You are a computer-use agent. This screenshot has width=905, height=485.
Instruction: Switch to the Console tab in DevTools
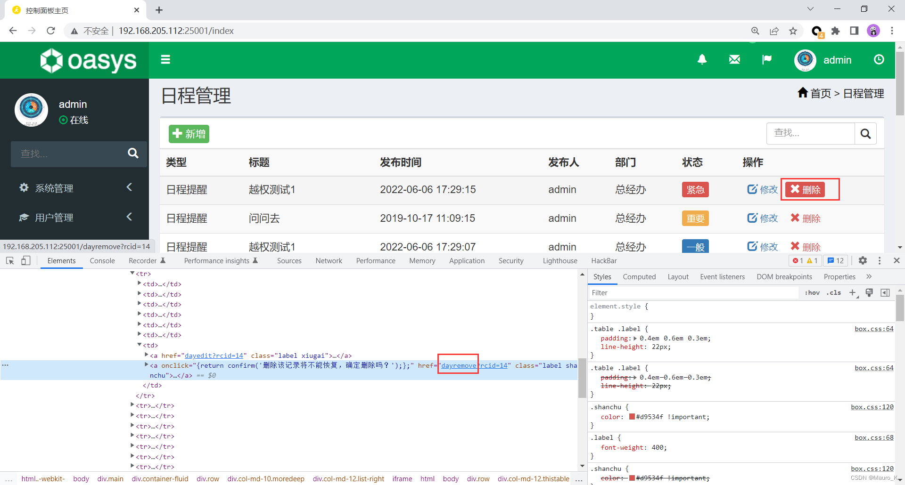[102, 260]
